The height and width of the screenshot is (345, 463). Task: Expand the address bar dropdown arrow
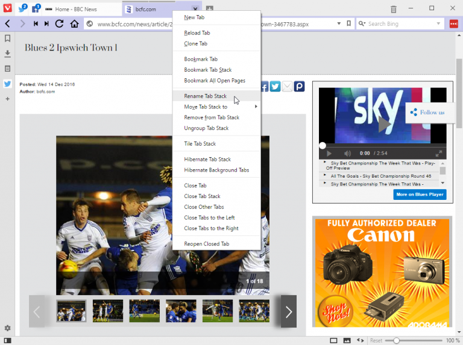point(339,23)
